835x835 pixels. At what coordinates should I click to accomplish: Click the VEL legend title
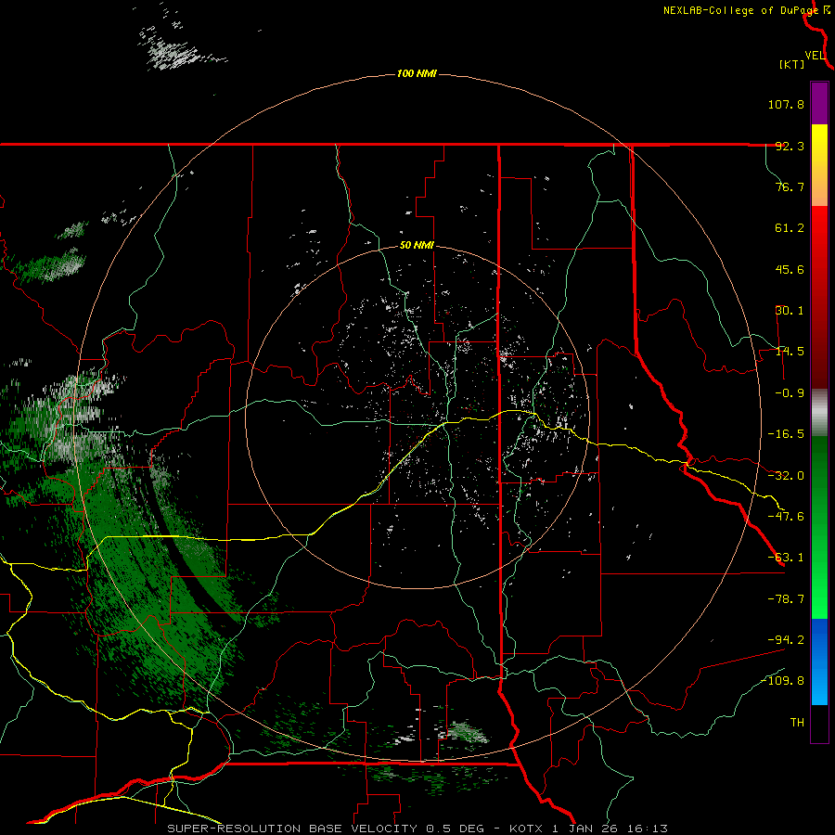coord(815,55)
